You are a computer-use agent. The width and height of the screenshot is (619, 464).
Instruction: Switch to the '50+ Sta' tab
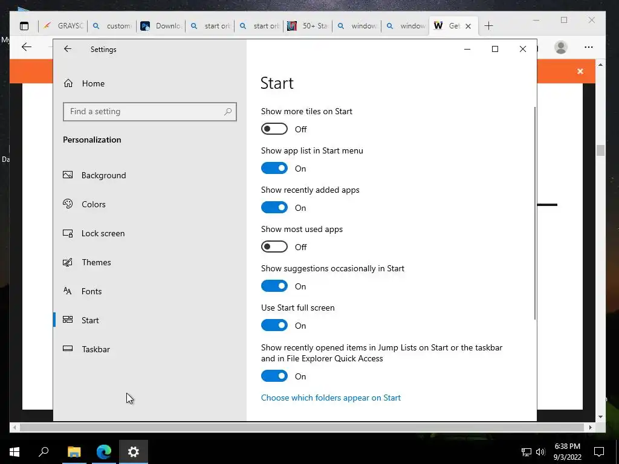(308, 26)
